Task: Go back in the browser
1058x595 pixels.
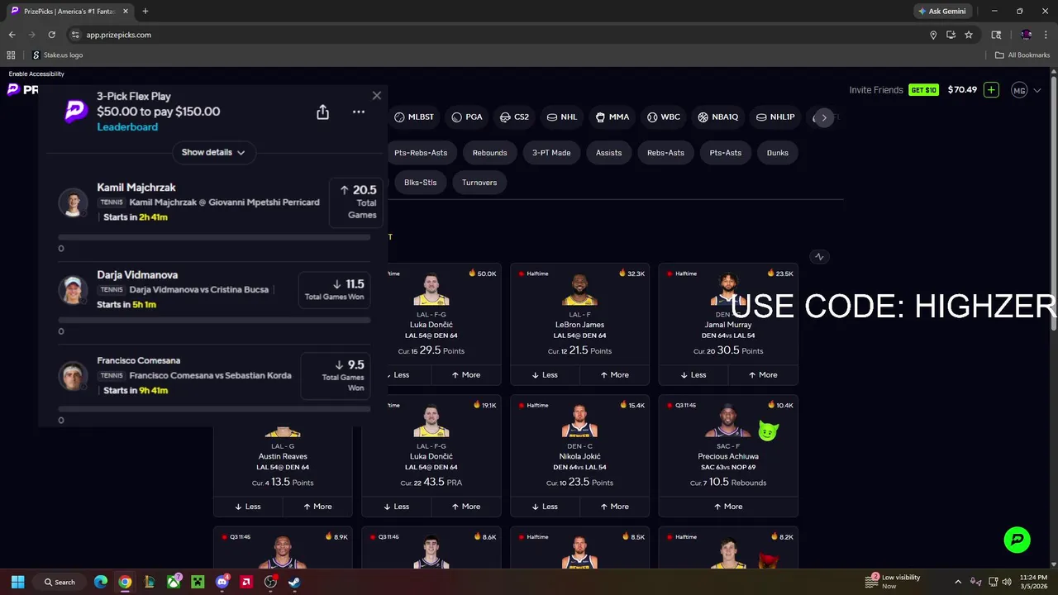Action: [x=12, y=35]
